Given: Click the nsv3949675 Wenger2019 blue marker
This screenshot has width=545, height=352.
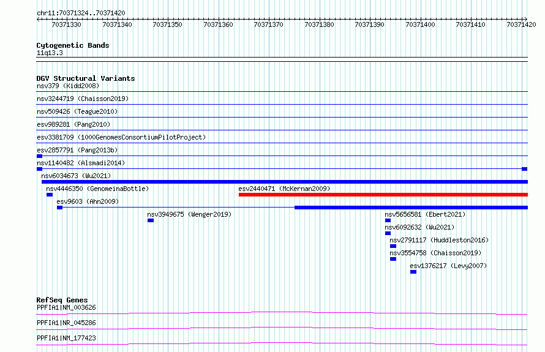Looking at the screenshot, I should coord(151,220).
